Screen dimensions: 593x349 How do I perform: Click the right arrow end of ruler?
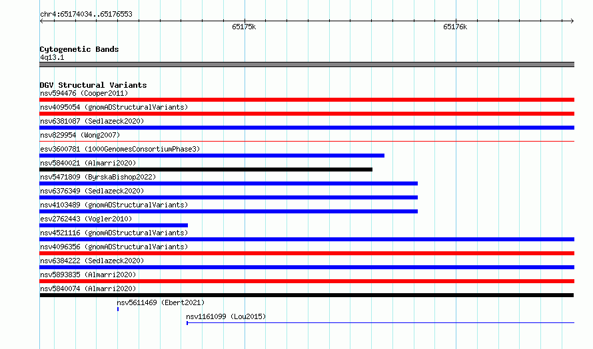572,21
